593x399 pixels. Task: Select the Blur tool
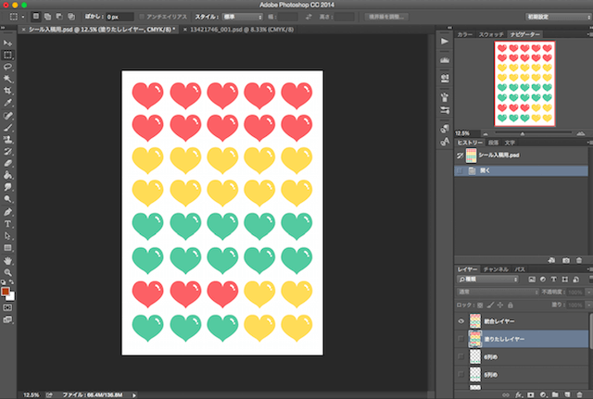[x=7, y=187]
